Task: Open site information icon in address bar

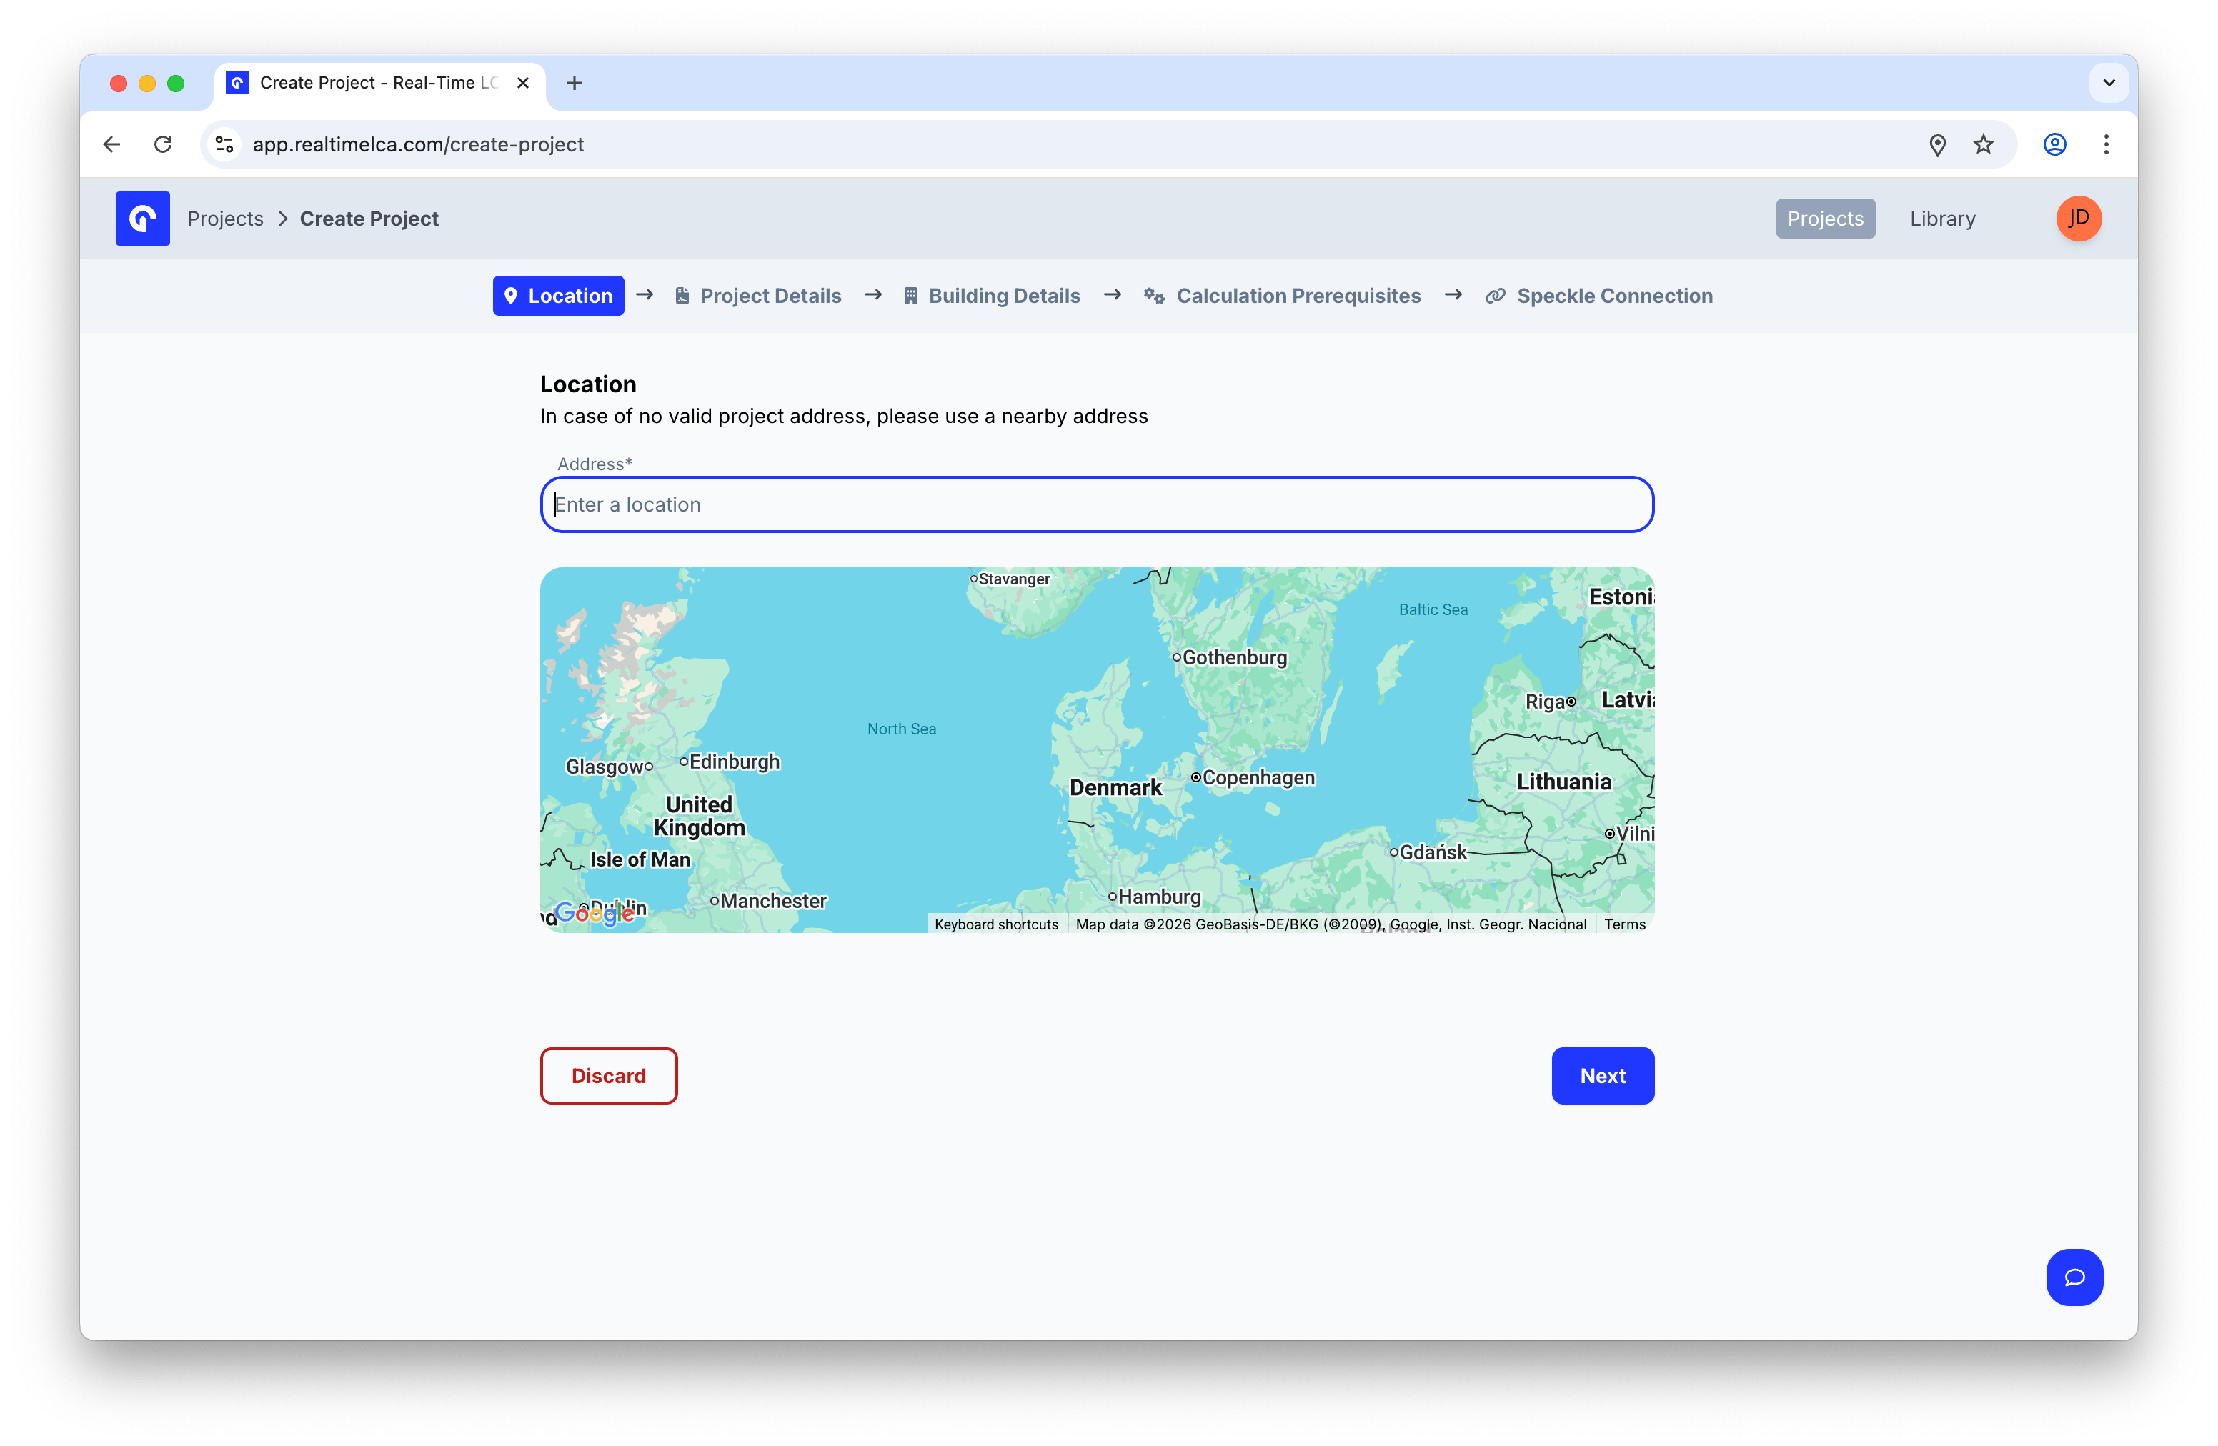Action: pos(224,144)
